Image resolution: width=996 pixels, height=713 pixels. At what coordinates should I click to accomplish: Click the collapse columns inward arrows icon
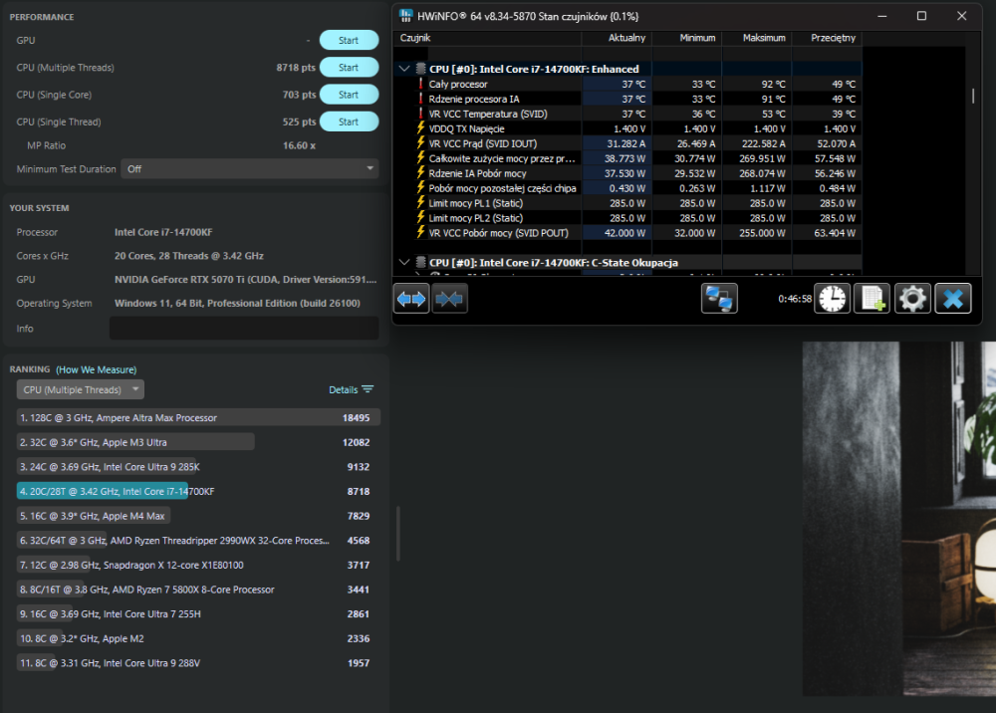450,299
